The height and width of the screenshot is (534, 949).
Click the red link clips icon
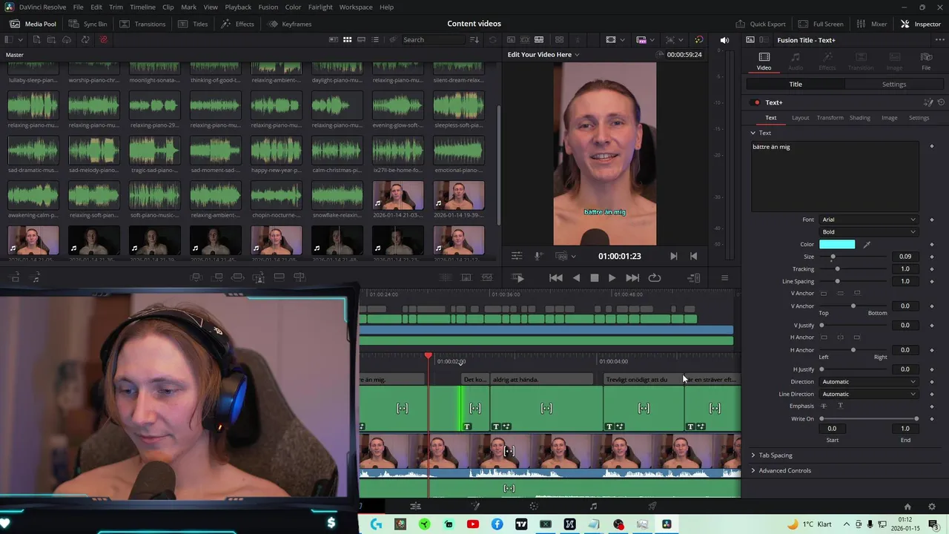click(103, 40)
